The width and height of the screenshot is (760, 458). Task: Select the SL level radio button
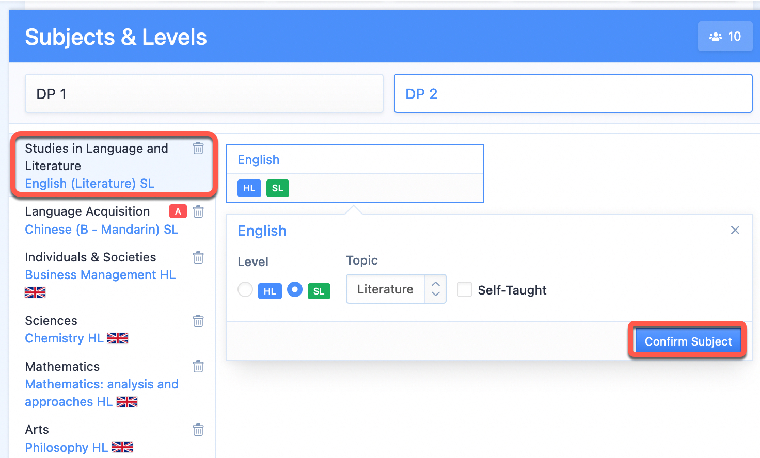click(x=295, y=289)
